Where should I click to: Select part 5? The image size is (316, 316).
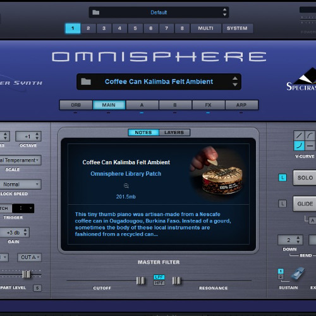point(135,28)
